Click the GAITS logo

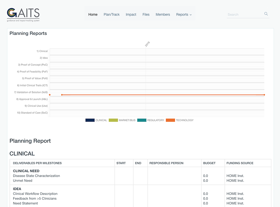click(23, 15)
